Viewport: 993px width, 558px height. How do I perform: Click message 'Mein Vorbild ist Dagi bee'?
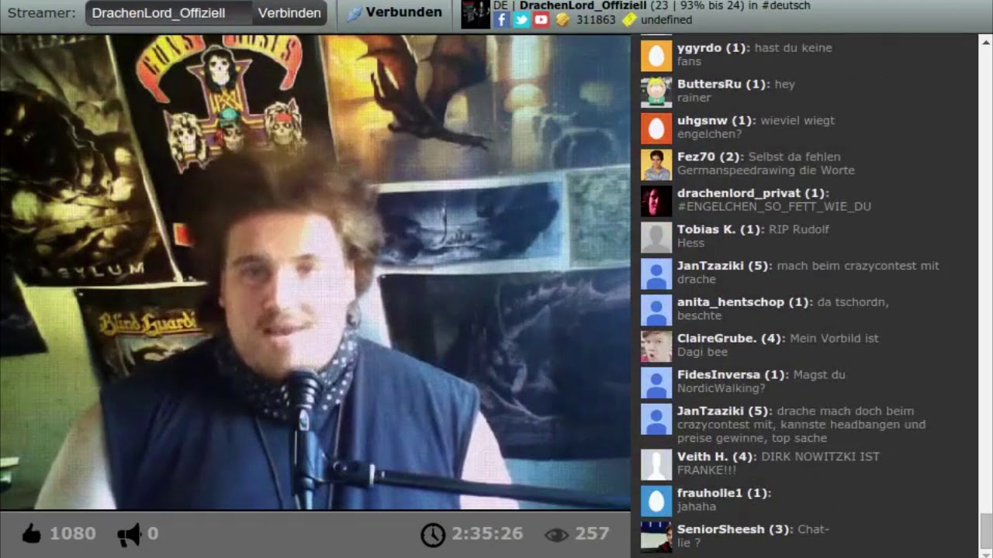[x=778, y=345]
